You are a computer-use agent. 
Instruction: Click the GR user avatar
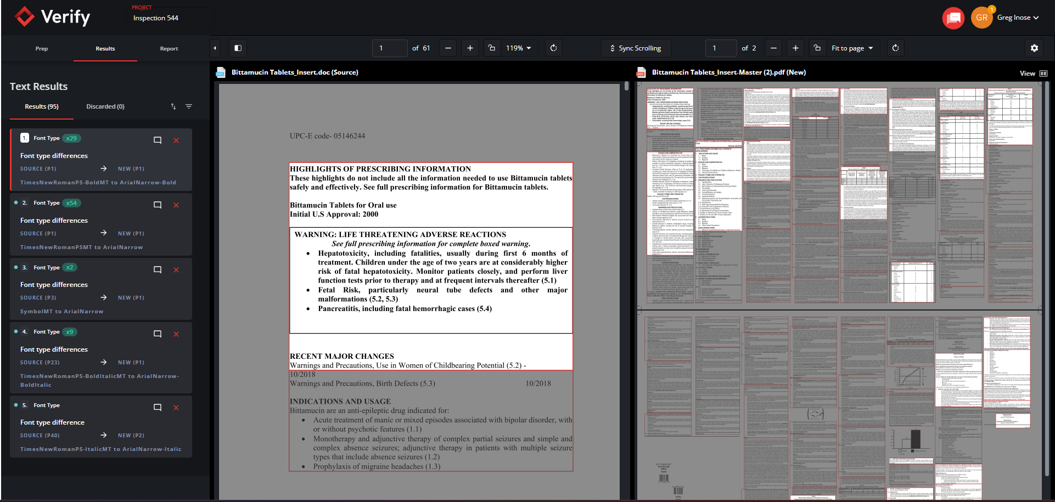(x=981, y=18)
